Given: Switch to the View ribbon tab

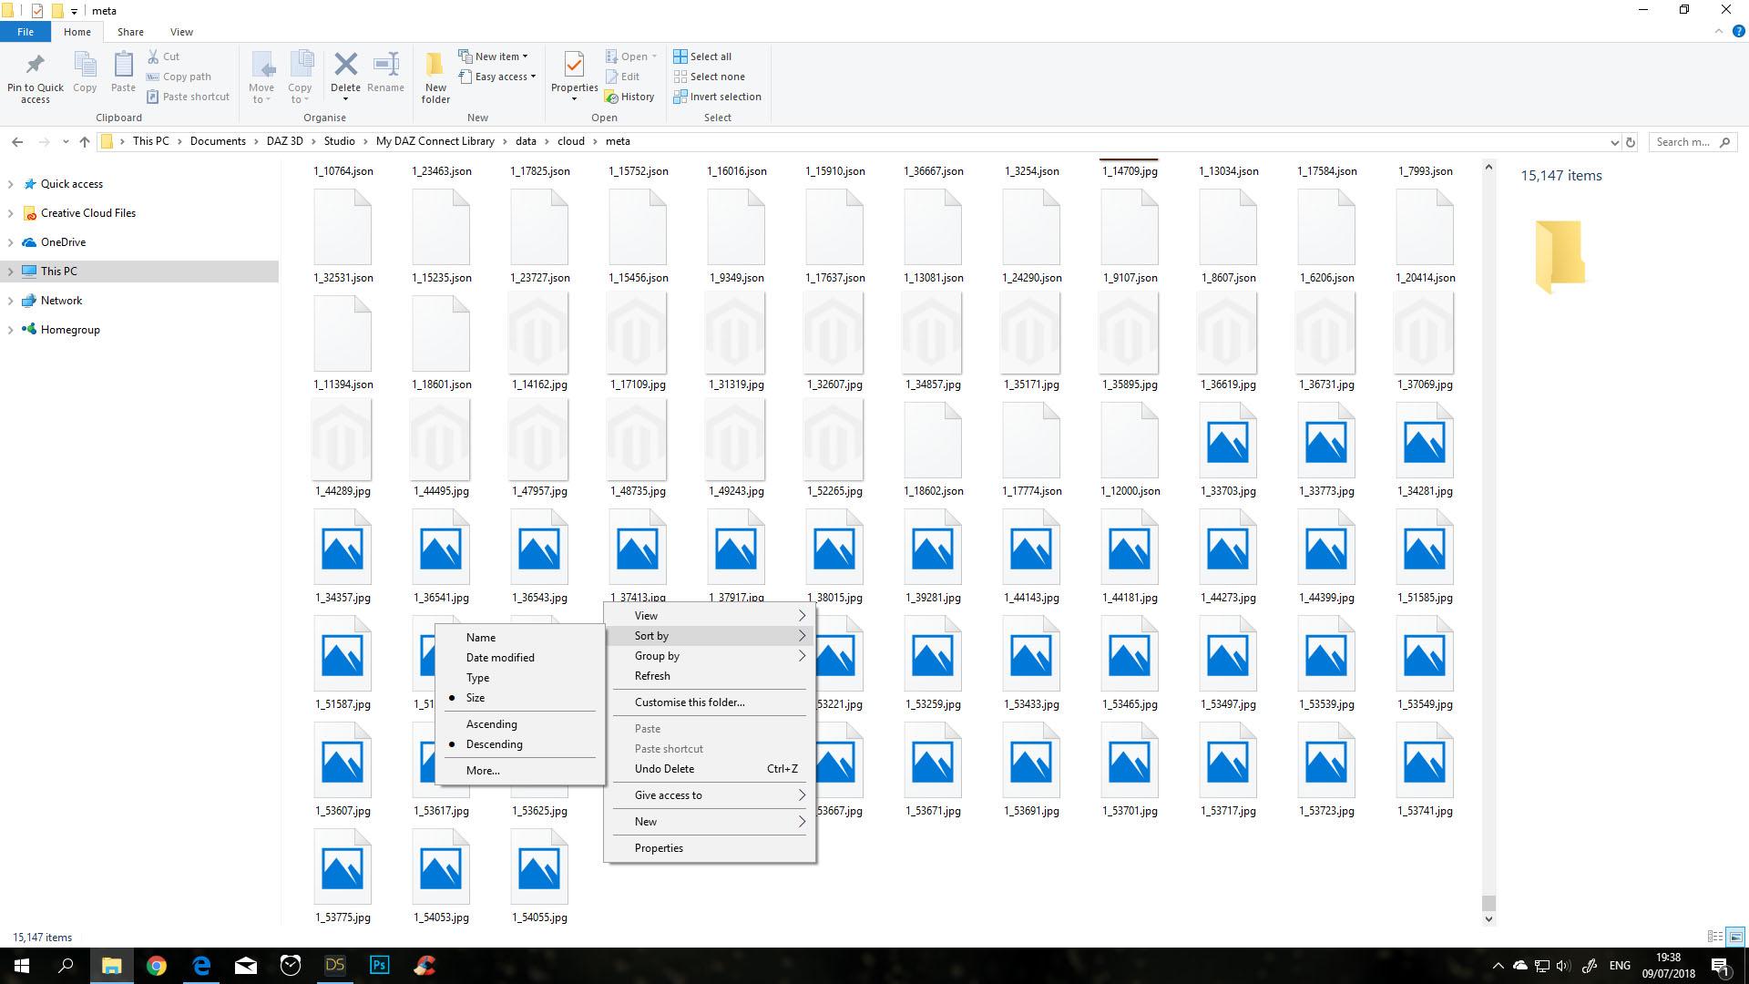Looking at the screenshot, I should click(x=181, y=32).
